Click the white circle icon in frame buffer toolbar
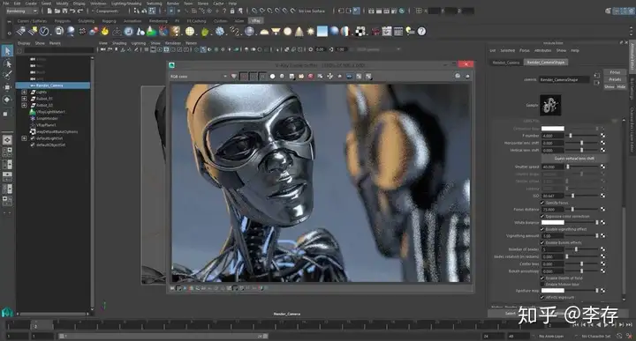Image resolution: width=636 pixels, height=341 pixels. tap(273, 76)
